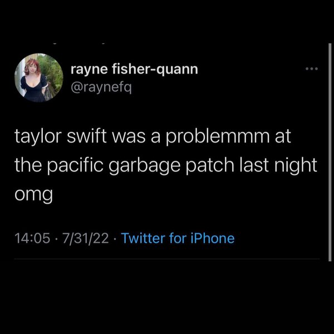
Task: Open the Twitter for iPhone source link
Action: (178, 238)
